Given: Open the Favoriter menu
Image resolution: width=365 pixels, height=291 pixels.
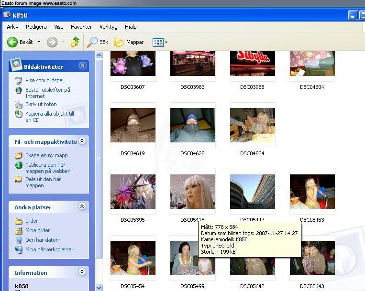Looking at the screenshot, I should coord(81,27).
